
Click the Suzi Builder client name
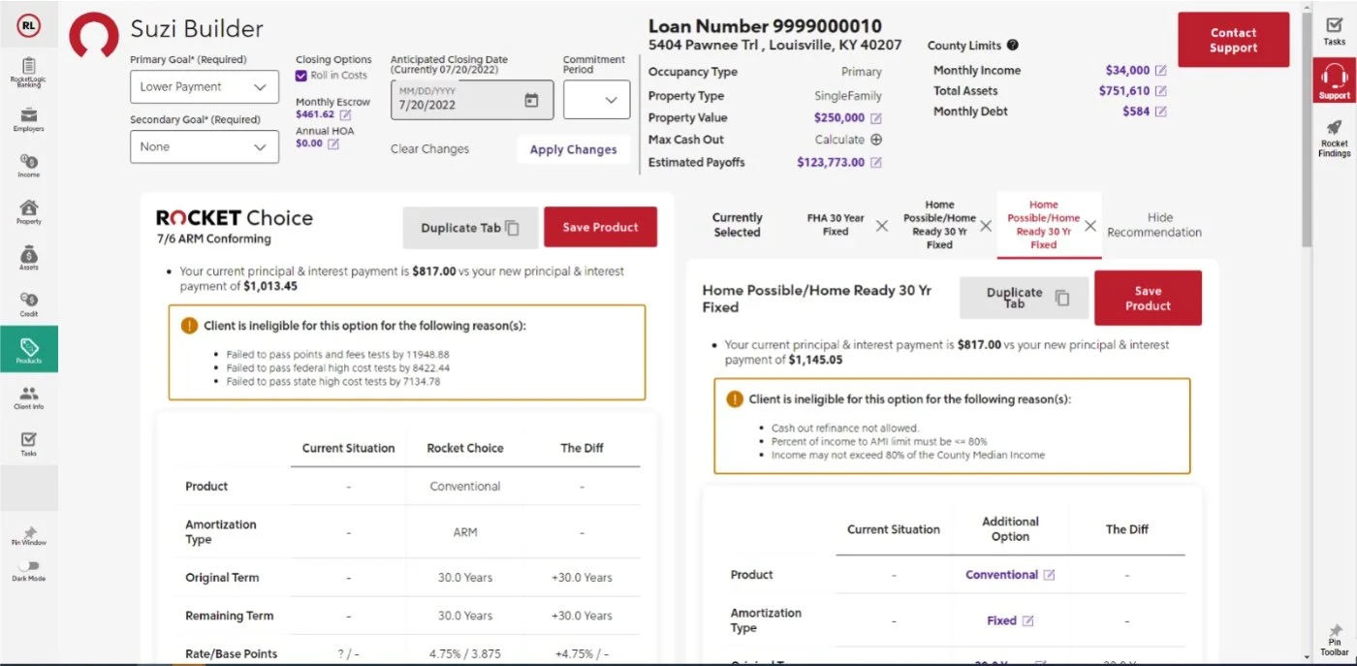(x=197, y=29)
